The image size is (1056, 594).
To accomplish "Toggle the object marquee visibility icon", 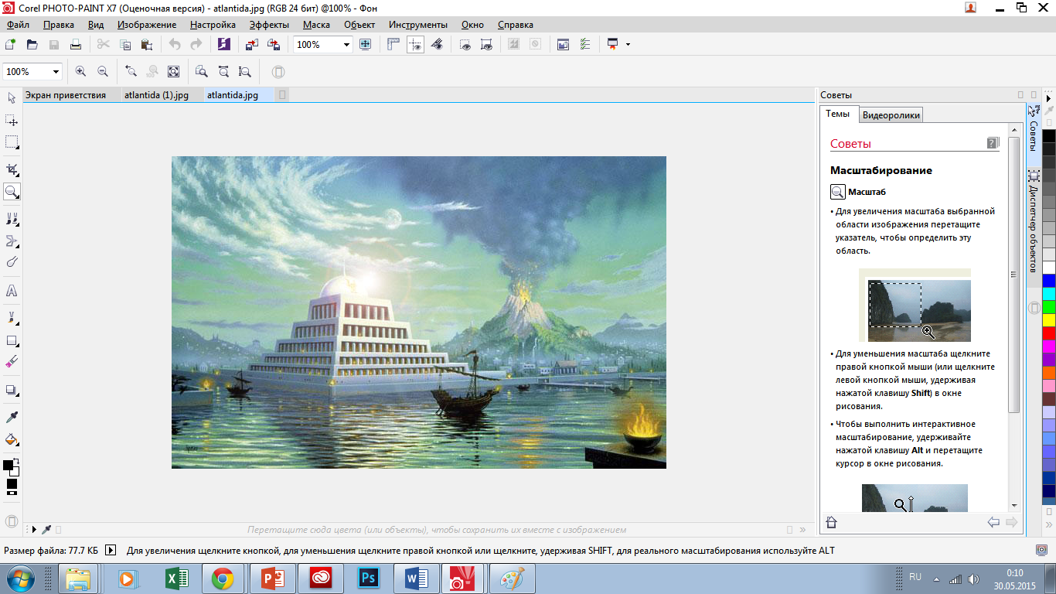I will pyautogui.click(x=486, y=44).
